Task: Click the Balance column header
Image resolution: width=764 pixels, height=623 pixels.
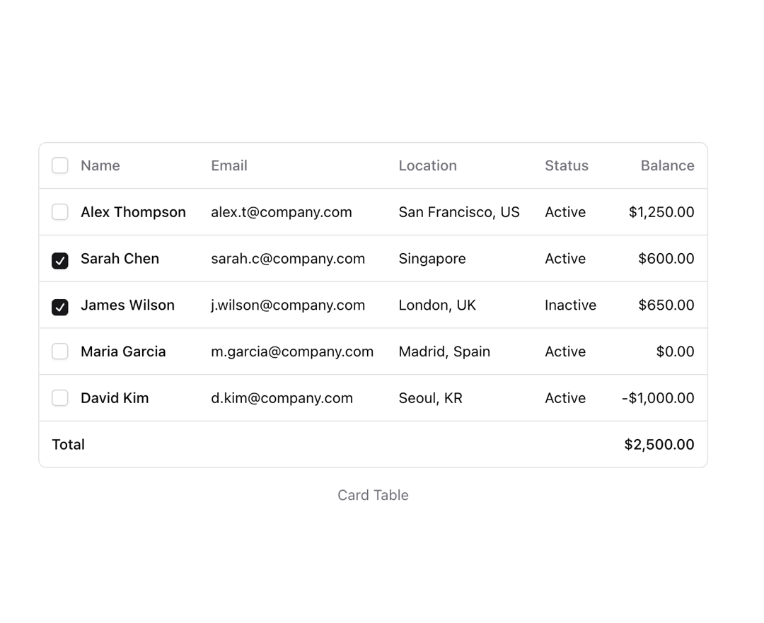Action: pos(668,165)
